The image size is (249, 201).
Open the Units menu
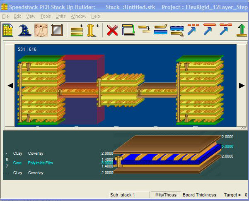click(60, 16)
